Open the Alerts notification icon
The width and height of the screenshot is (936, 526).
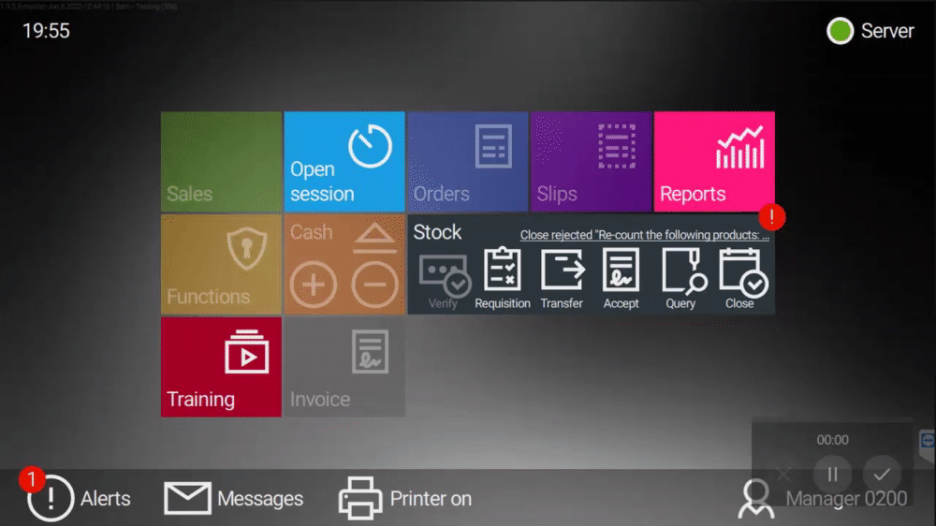[x=51, y=498]
